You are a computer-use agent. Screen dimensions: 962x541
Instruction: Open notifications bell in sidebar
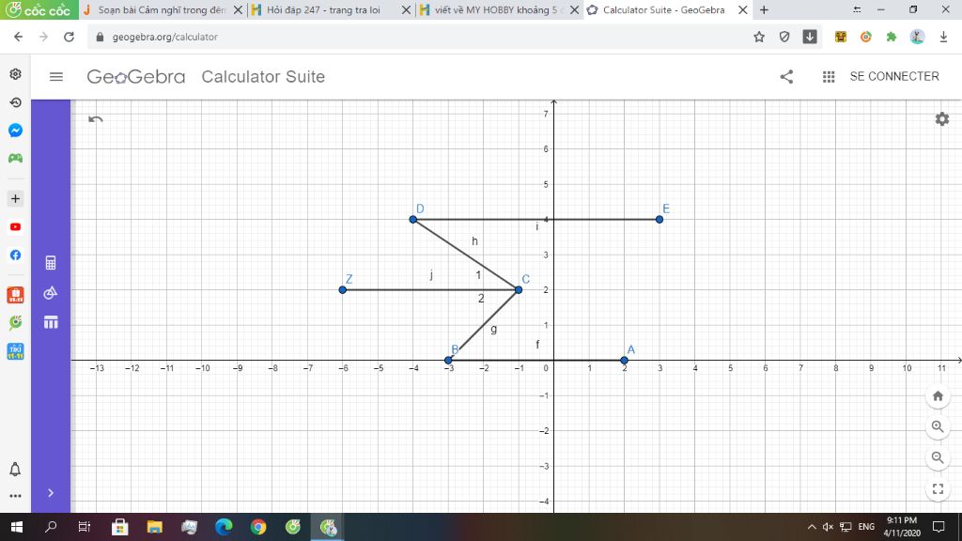click(15, 470)
